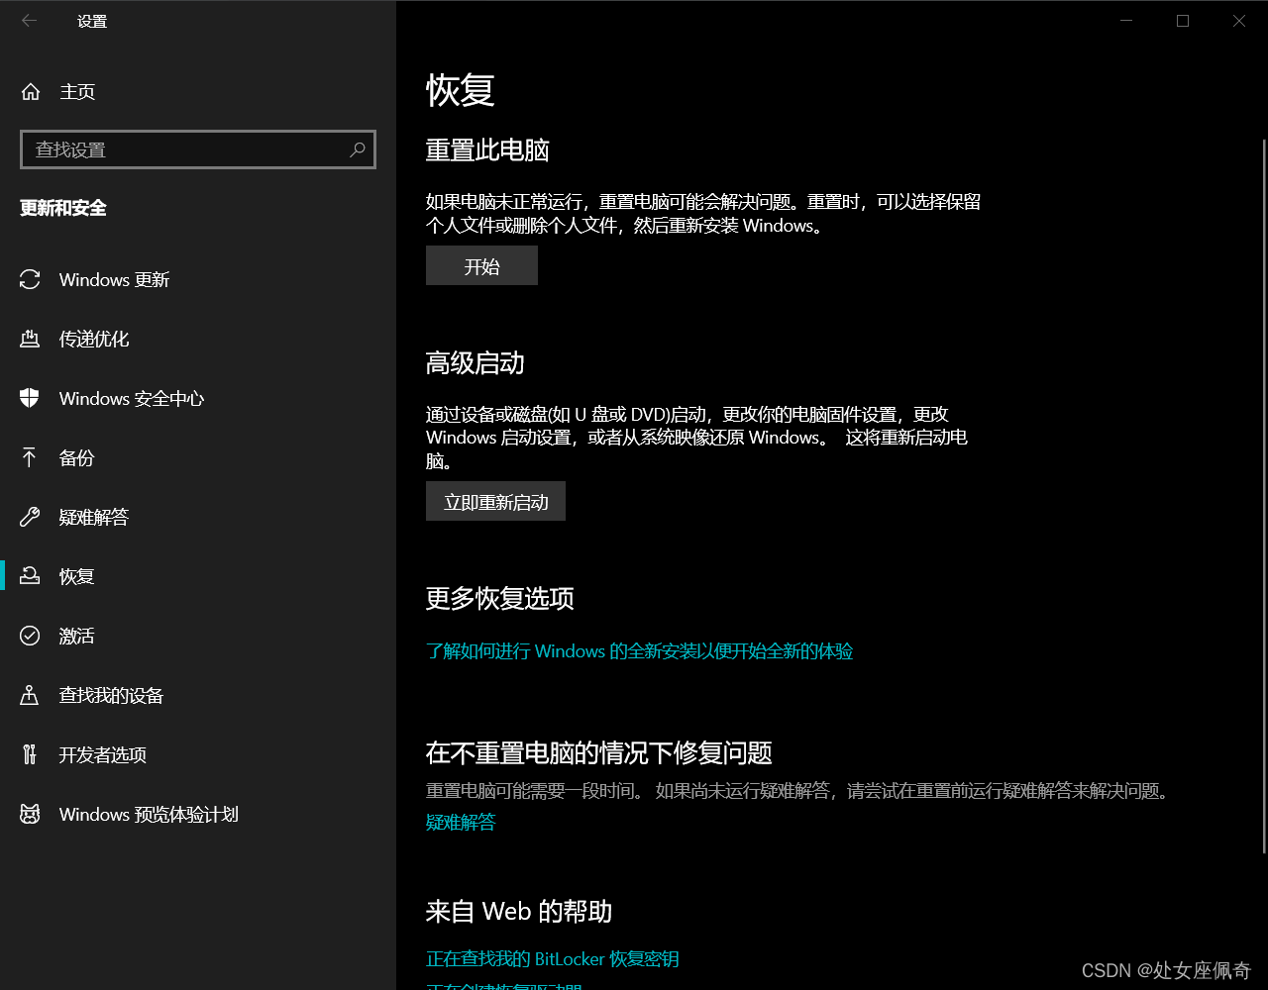Click the Windows 更新 sync icon
Screen dimensions: 1268x990
pyautogui.click(x=30, y=280)
